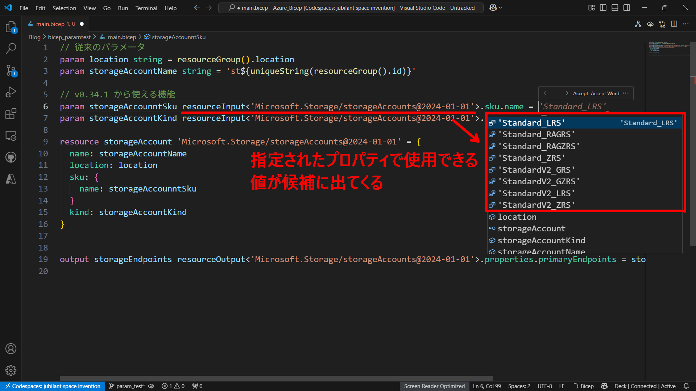
Task: Open the Search view icon
Action: (11, 48)
